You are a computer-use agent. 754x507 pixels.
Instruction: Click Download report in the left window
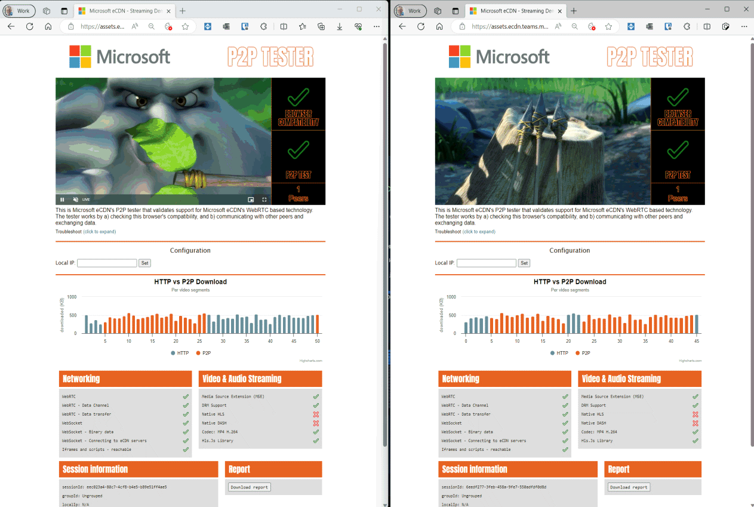(250, 487)
